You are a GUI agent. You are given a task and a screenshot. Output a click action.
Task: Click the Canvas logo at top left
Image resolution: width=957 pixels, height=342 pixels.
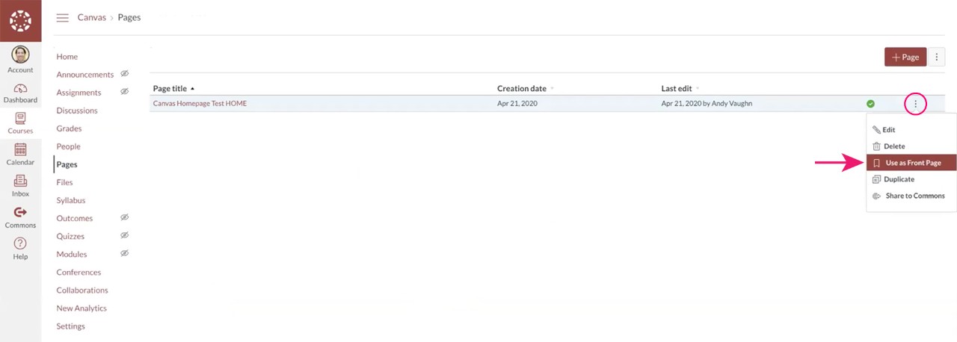(x=20, y=21)
